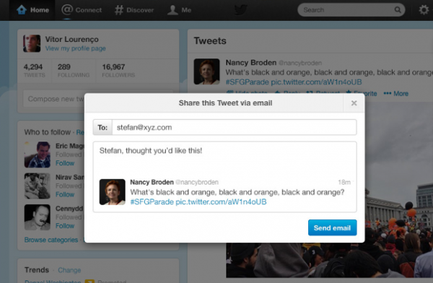Open pic.twitter.com/aW1n4oUB link inside the dialog
This screenshot has height=283, width=433.
[x=222, y=201]
